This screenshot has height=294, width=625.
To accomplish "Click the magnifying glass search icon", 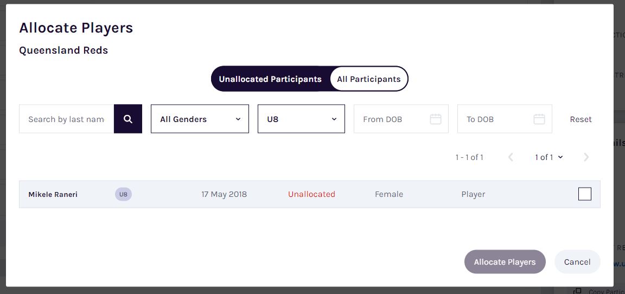I will click(128, 119).
